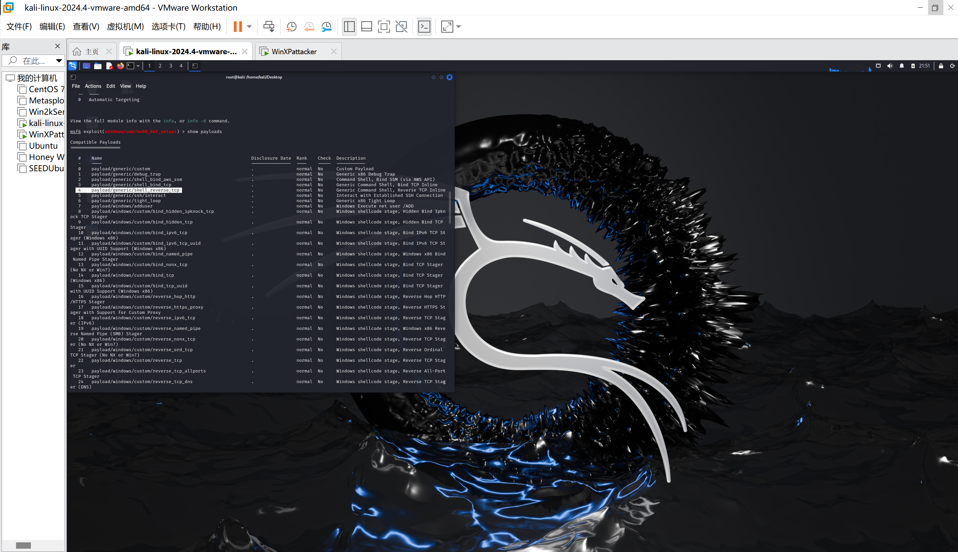
Task: Toggle Unity mode toolbar button
Action: (401, 27)
